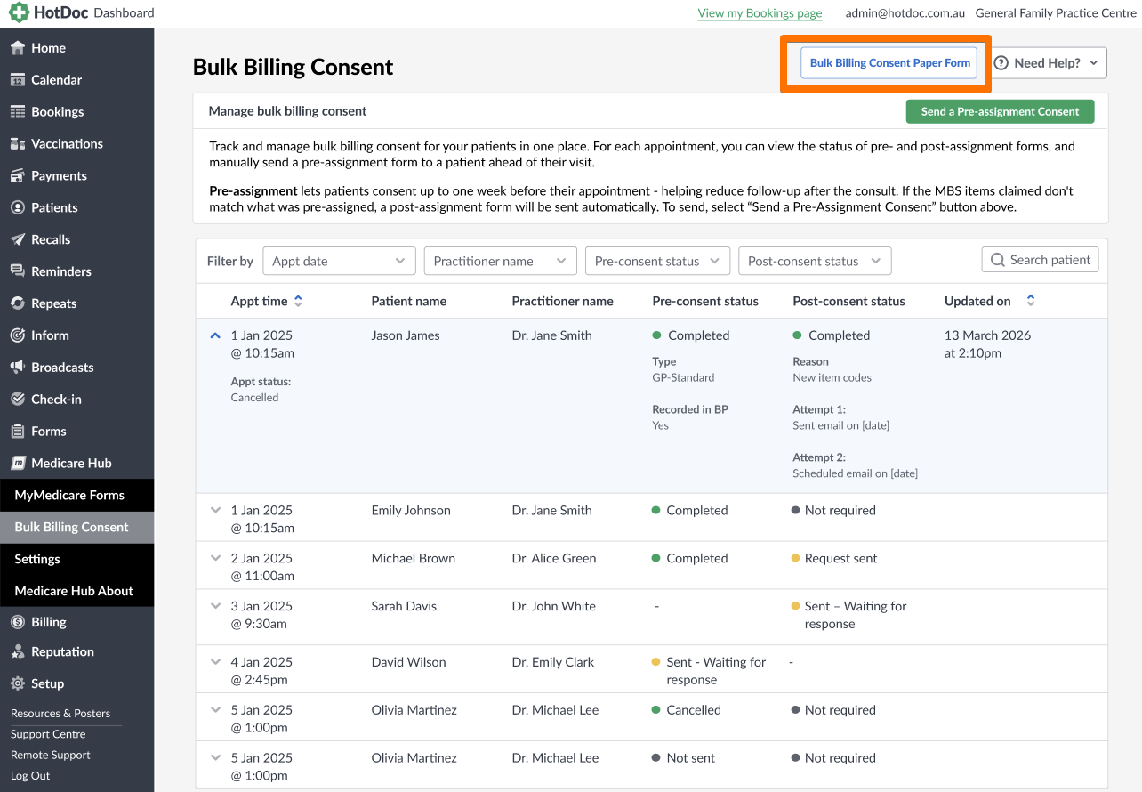The image size is (1142, 792).
Task: Open the Calendar sidebar icon
Action: (x=17, y=80)
